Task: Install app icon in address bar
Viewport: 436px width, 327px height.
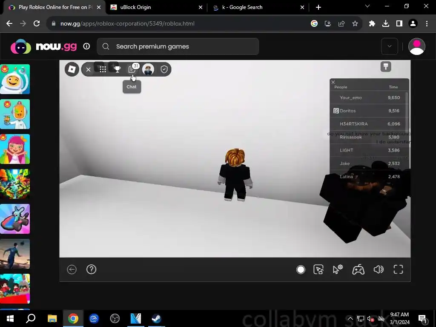Action: tap(328, 24)
